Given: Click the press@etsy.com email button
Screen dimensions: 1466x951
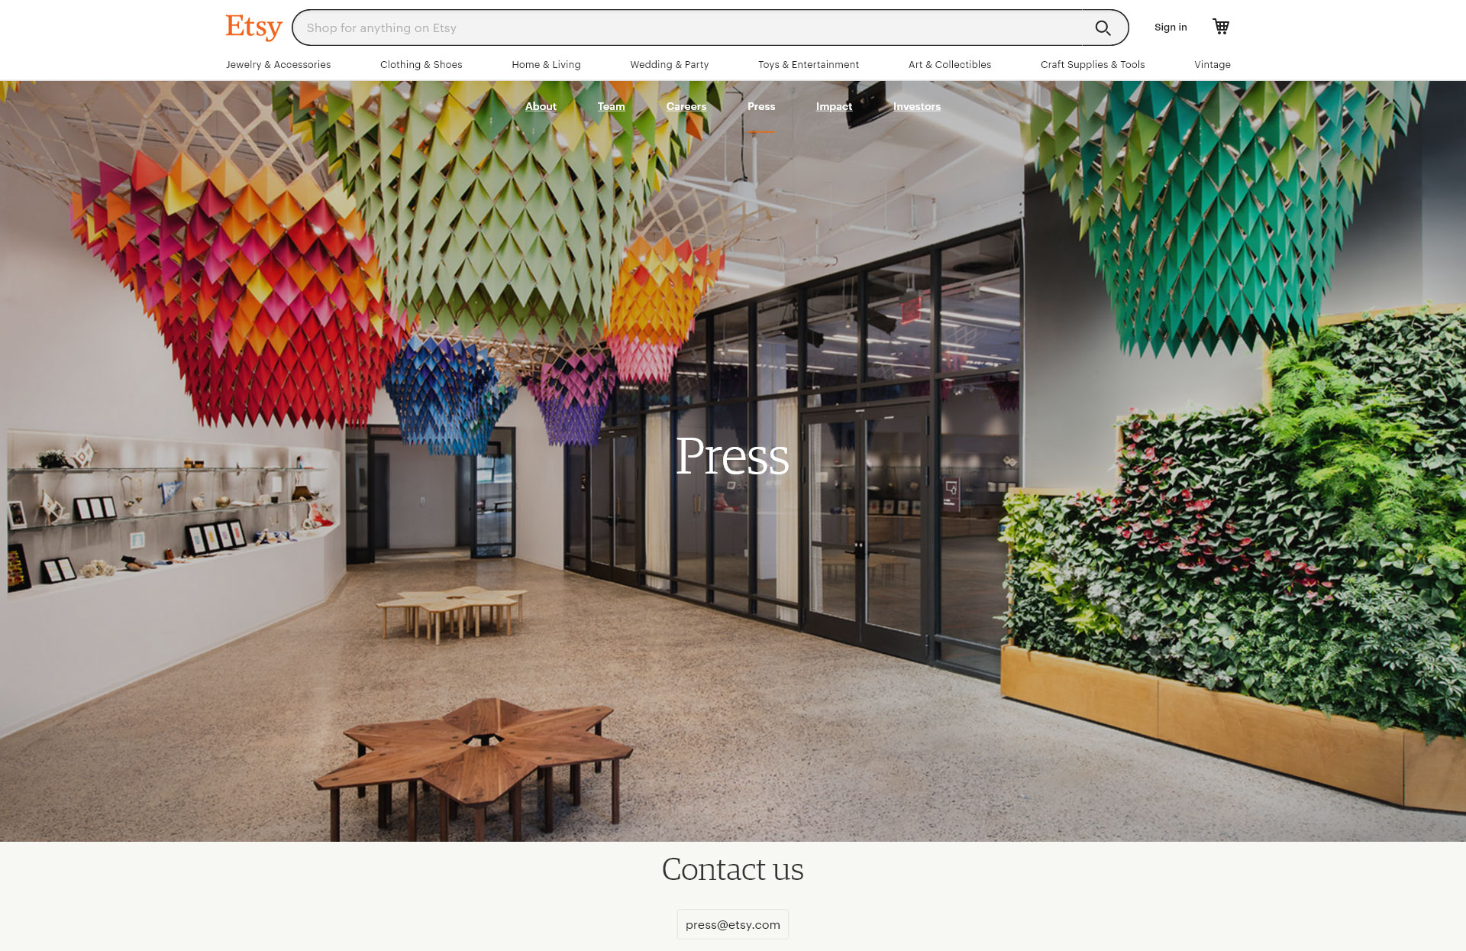Looking at the screenshot, I should (733, 924).
